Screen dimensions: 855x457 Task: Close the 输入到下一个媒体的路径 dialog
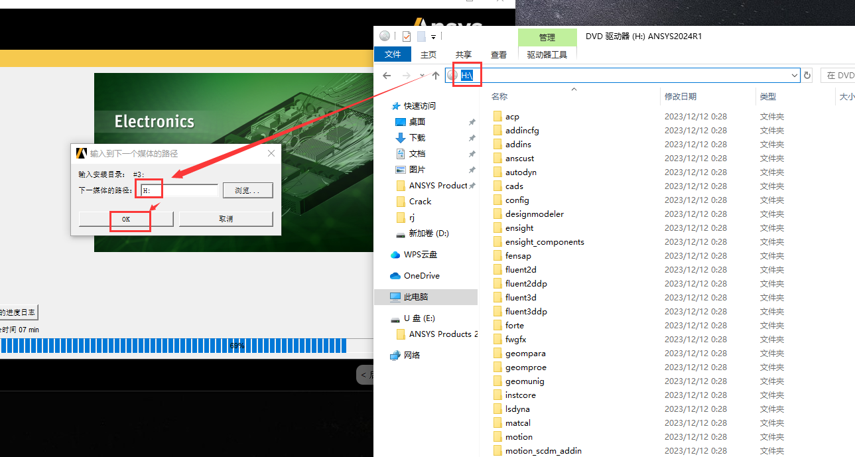[x=271, y=153]
